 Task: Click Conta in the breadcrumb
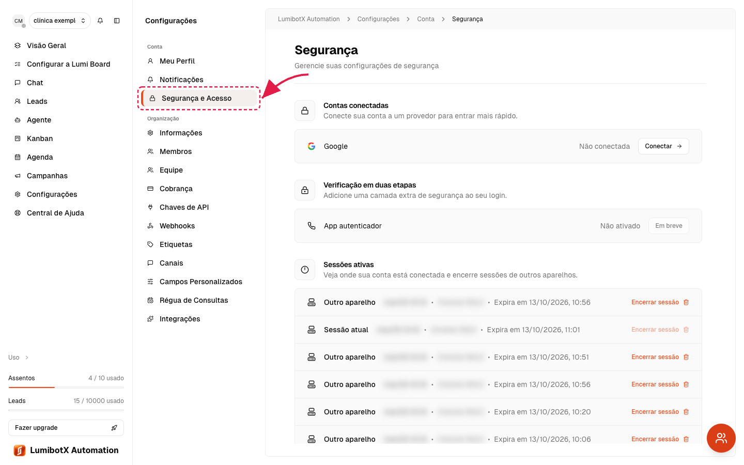pyautogui.click(x=426, y=19)
